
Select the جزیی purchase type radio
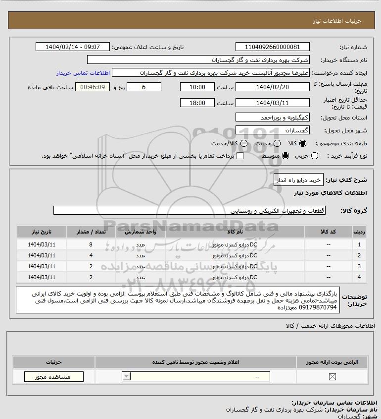[315, 156]
